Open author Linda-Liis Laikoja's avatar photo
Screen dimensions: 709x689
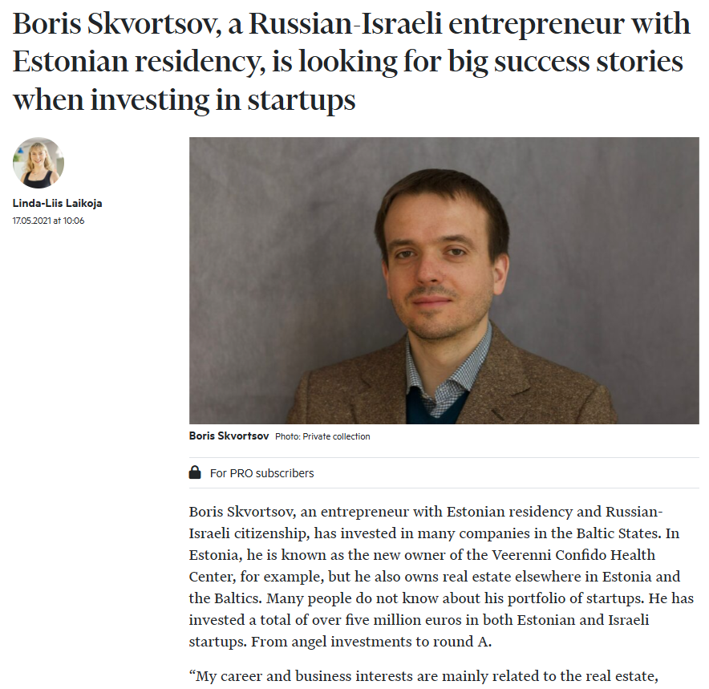[x=38, y=163]
